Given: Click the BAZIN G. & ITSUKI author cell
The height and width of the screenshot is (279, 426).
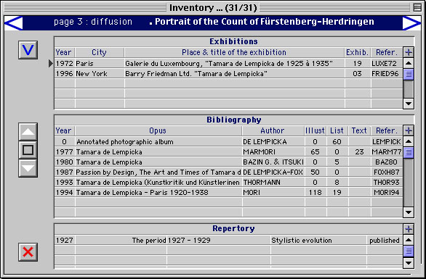Looking at the screenshot, I should [x=273, y=162].
